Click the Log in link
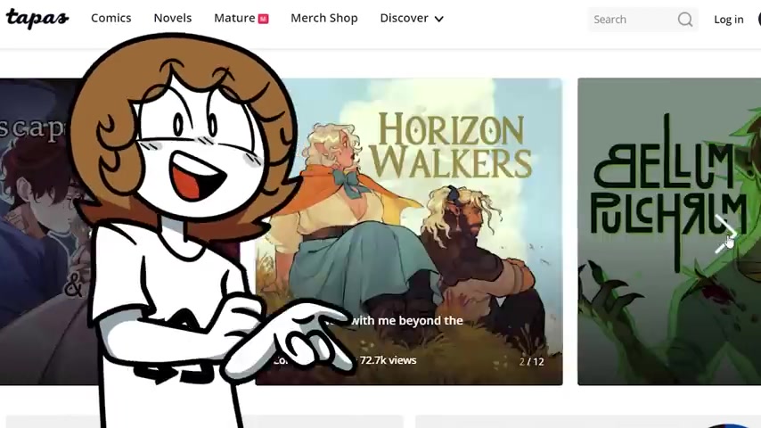The height and width of the screenshot is (428, 761). pyautogui.click(x=729, y=20)
